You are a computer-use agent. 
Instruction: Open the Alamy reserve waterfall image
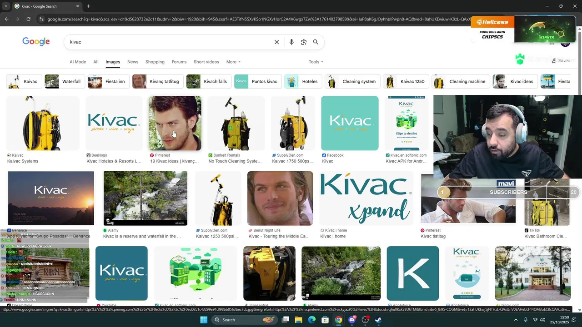pyautogui.click(x=145, y=198)
